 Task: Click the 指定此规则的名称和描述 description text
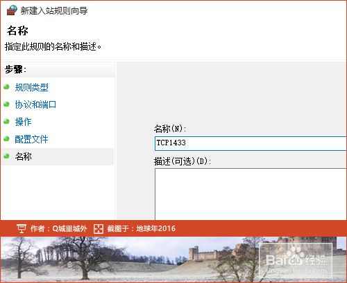coord(53,46)
